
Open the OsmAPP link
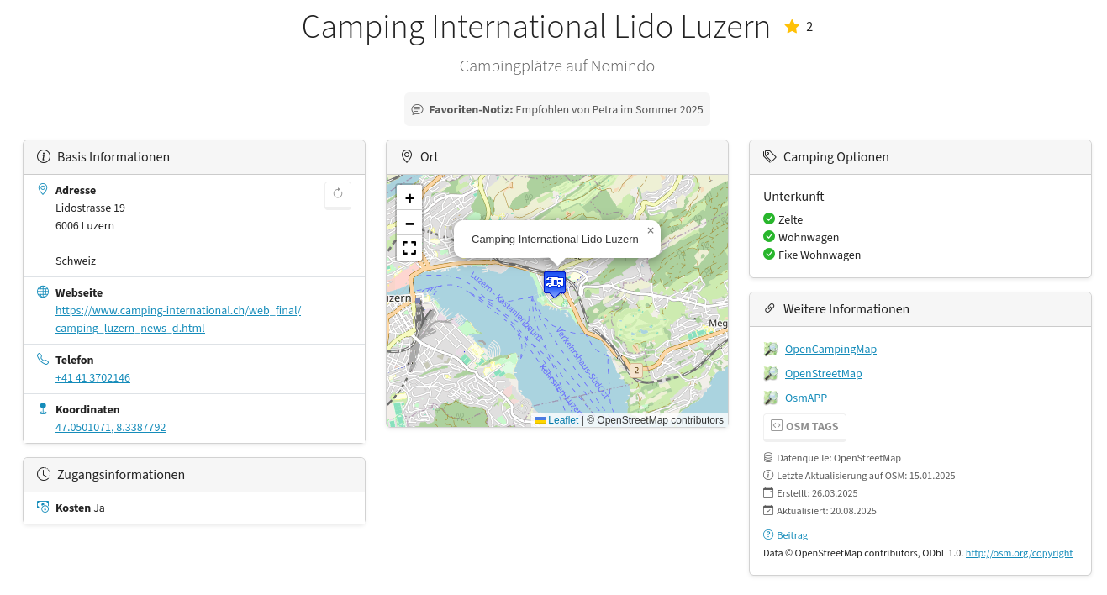(x=806, y=398)
